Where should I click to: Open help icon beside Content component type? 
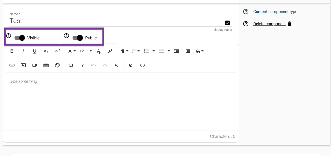pyautogui.click(x=246, y=12)
